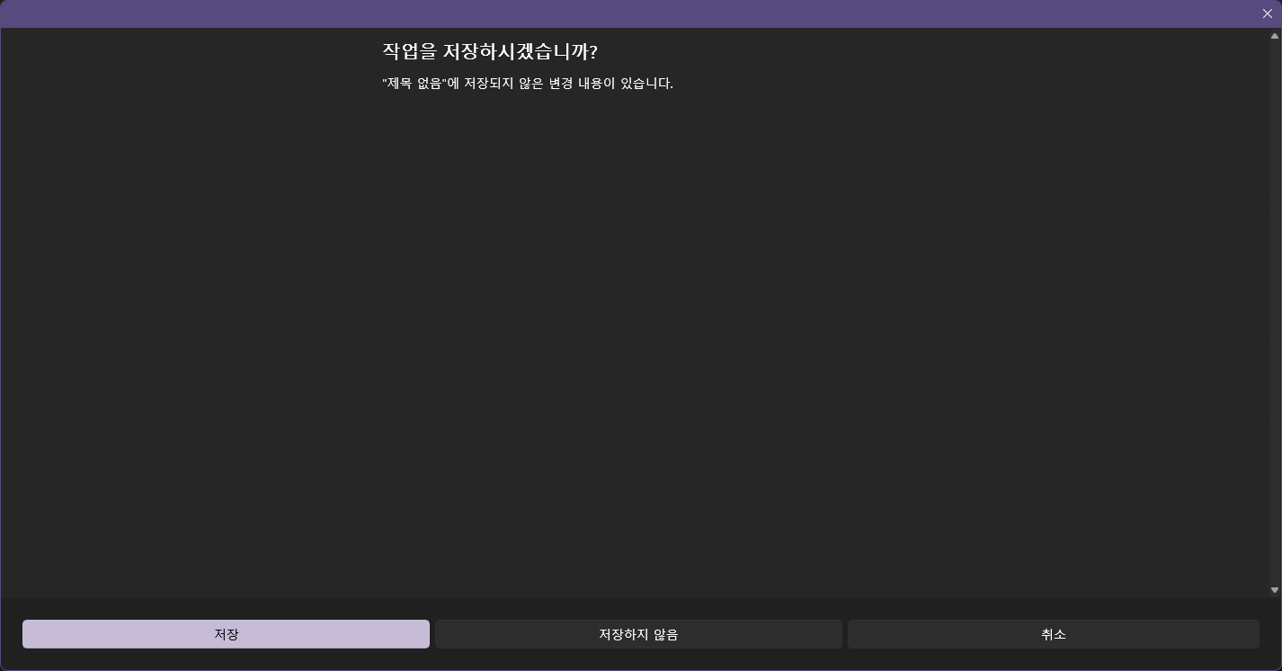The height and width of the screenshot is (671, 1282).
Task: Click the 저장 button to save work
Action: (x=226, y=634)
